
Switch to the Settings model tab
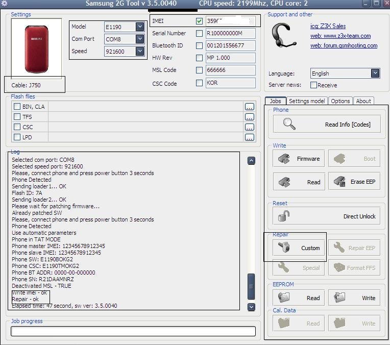306,101
